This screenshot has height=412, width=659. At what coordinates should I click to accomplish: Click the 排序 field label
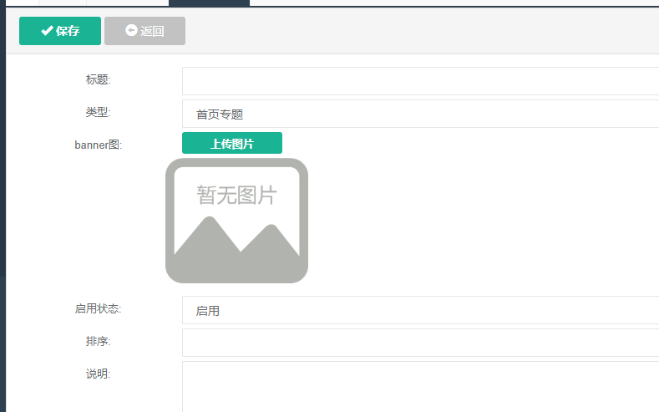(x=98, y=341)
